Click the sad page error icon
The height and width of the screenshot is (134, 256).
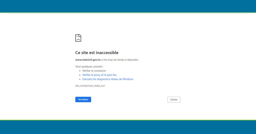coord(78,38)
